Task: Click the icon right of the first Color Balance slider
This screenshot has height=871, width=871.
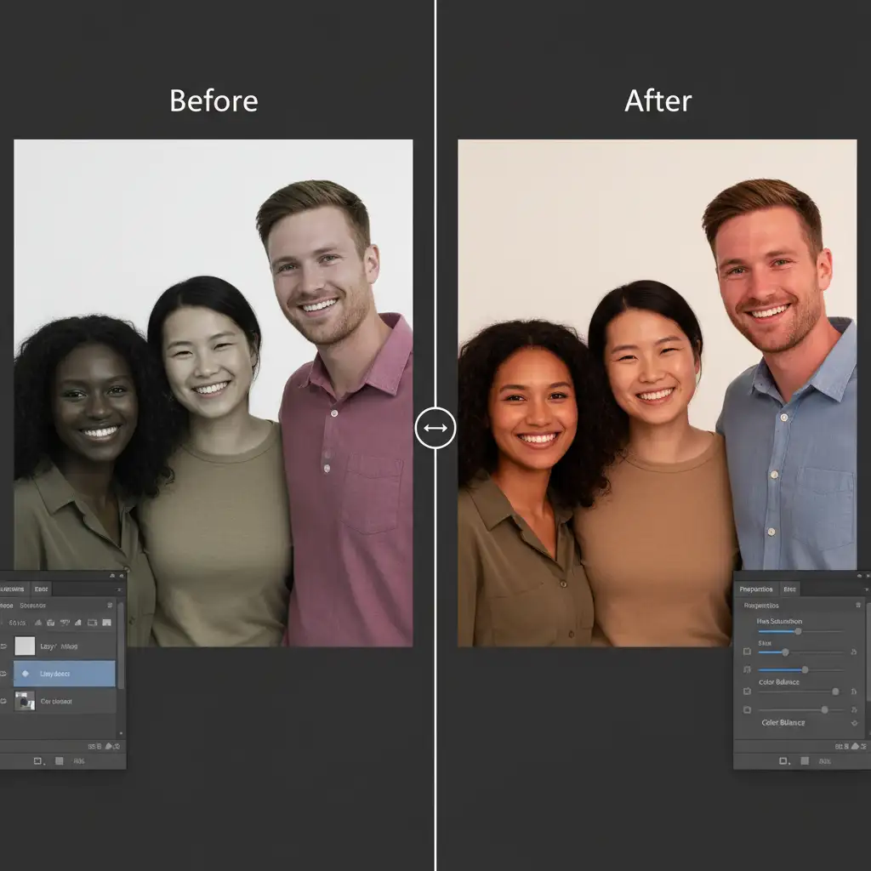Action: tap(853, 692)
